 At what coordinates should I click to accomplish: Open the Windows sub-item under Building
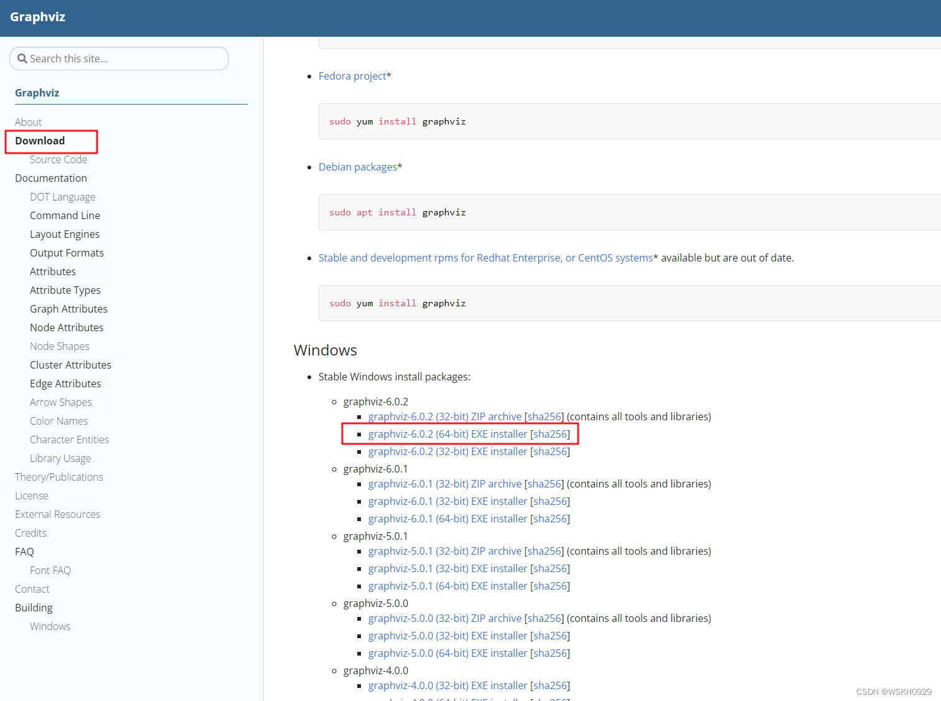point(50,626)
